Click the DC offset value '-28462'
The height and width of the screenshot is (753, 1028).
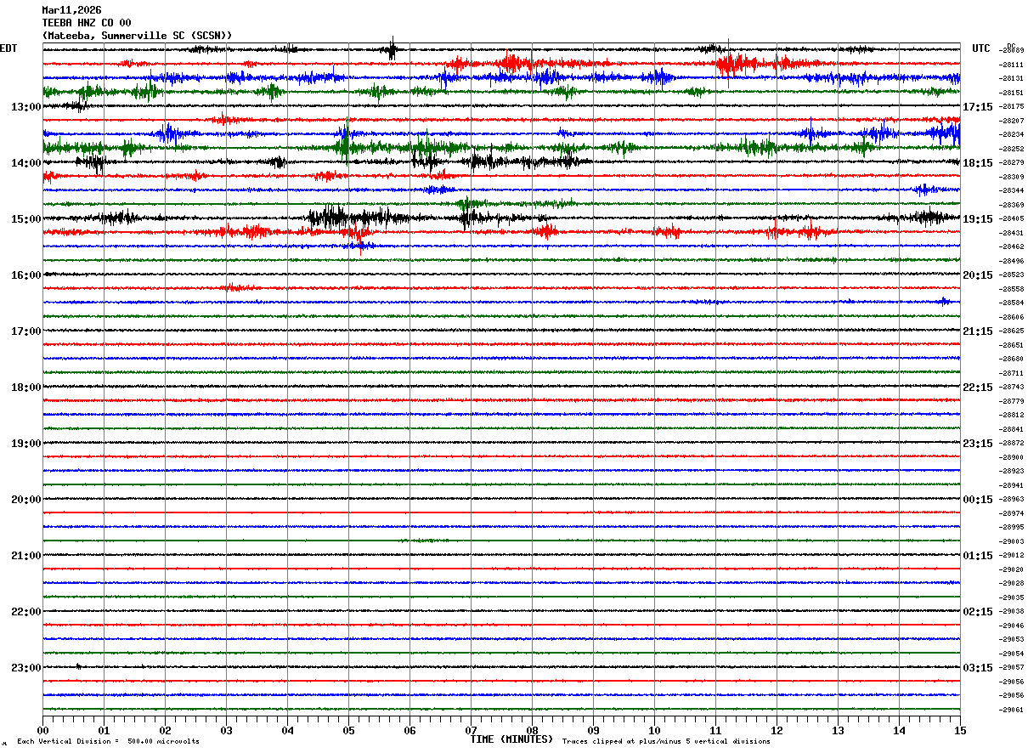click(1012, 246)
